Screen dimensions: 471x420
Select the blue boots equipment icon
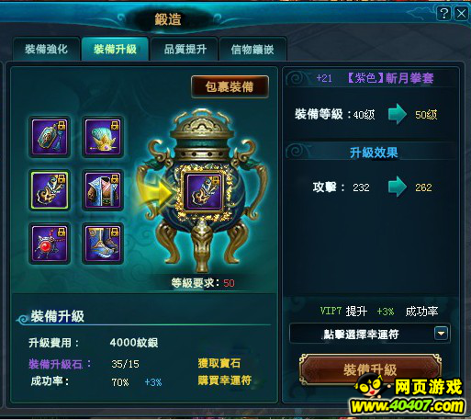pos(103,244)
